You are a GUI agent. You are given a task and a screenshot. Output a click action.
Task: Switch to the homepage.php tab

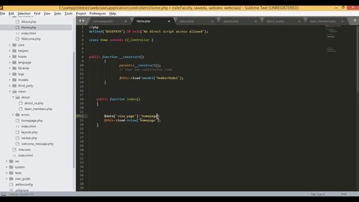(x=103, y=21)
